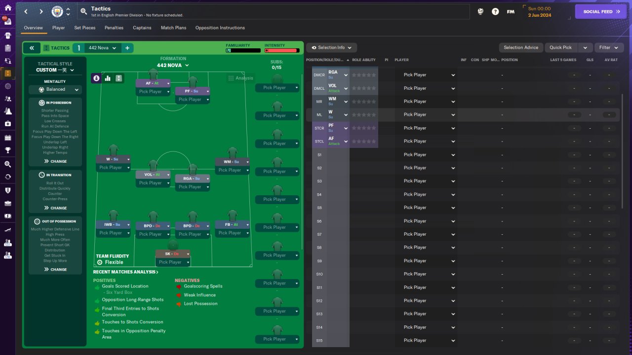The image size is (632, 355).
Task: Switch to the Opposition Instructions tab
Action: [220, 28]
